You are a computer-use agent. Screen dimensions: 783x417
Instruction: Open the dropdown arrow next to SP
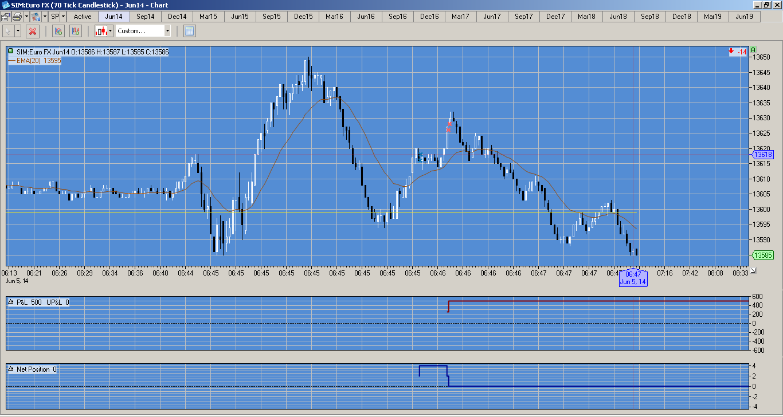63,17
